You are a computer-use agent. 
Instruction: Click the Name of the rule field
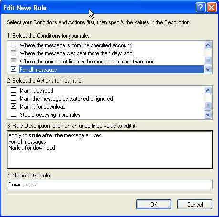110,185
